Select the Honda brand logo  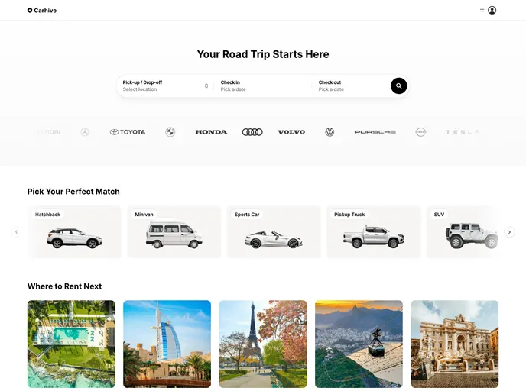pyautogui.click(x=211, y=132)
